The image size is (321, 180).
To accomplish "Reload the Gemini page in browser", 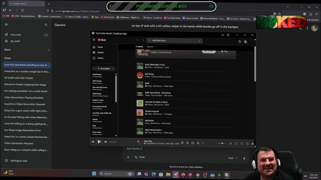I will [x=22, y=10].
